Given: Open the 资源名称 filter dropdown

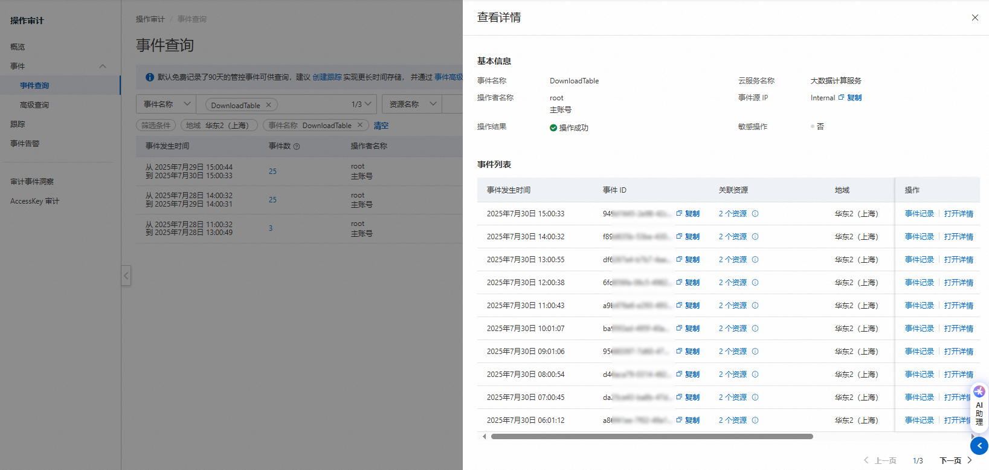Looking at the screenshot, I should point(412,104).
